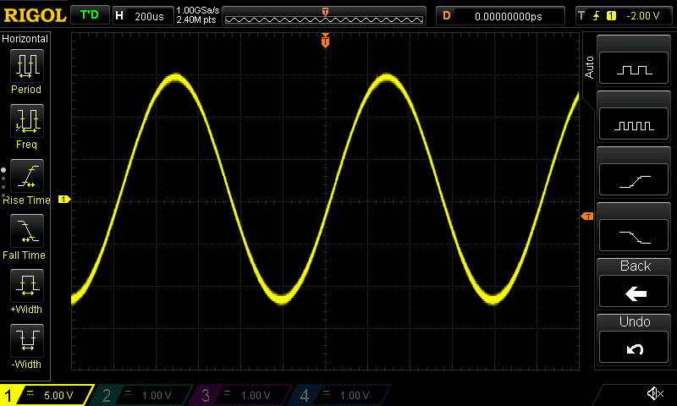Choose the rising edge slope option

tap(634, 179)
